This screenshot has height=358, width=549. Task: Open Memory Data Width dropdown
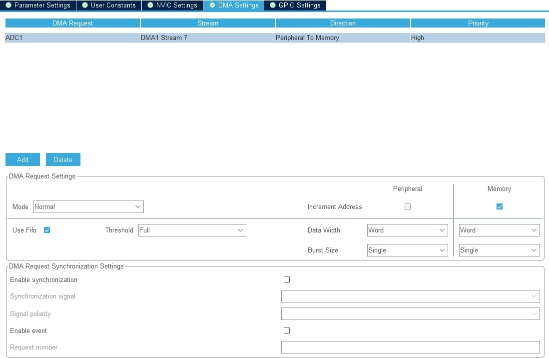(x=499, y=230)
